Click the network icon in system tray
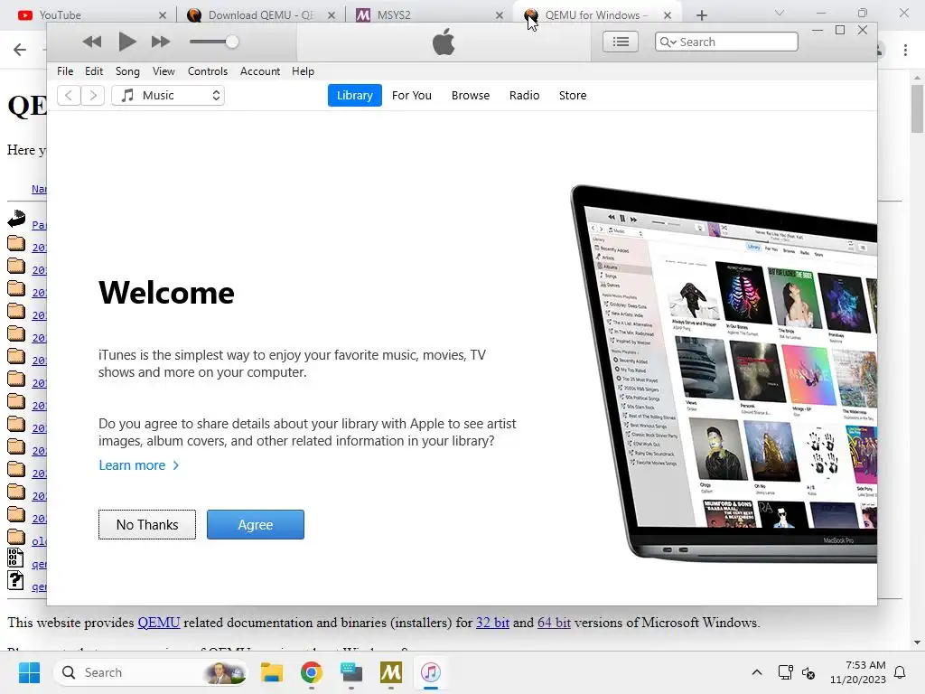The height and width of the screenshot is (694, 925). tap(785, 672)
